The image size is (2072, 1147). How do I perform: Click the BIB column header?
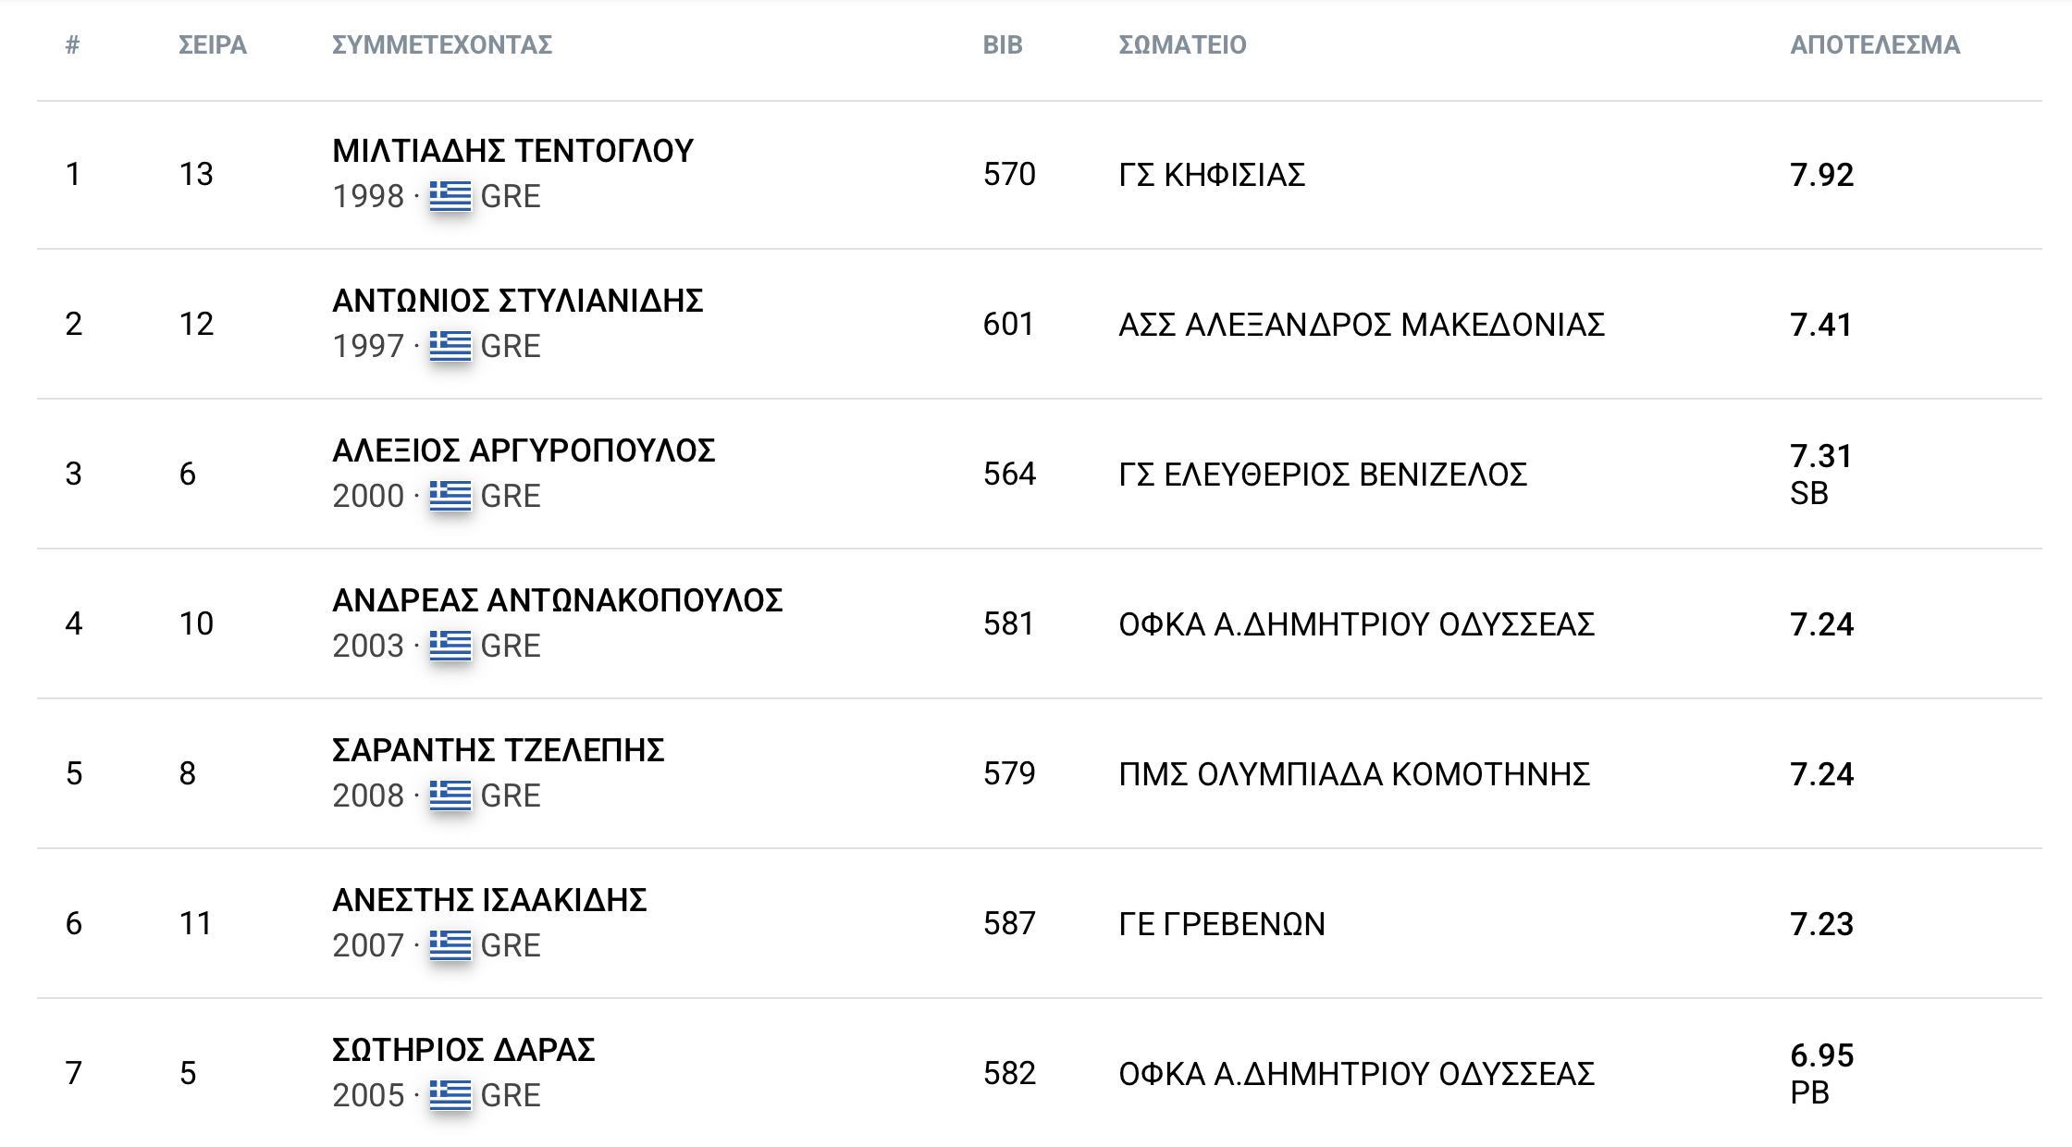[x=1002, y=44]
